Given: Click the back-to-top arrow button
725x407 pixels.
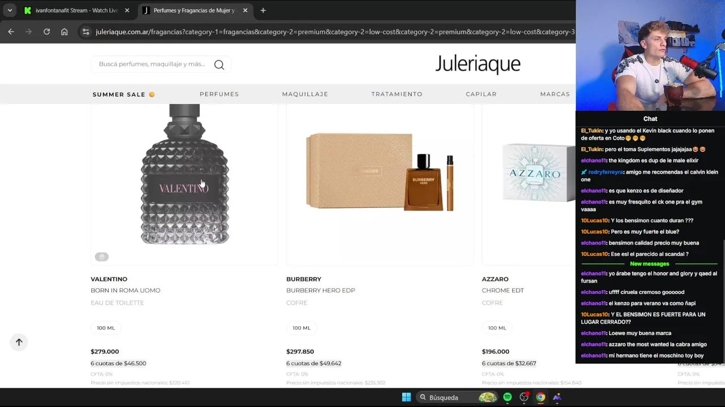Looking at the screenshot, I should tap(19, 342).
